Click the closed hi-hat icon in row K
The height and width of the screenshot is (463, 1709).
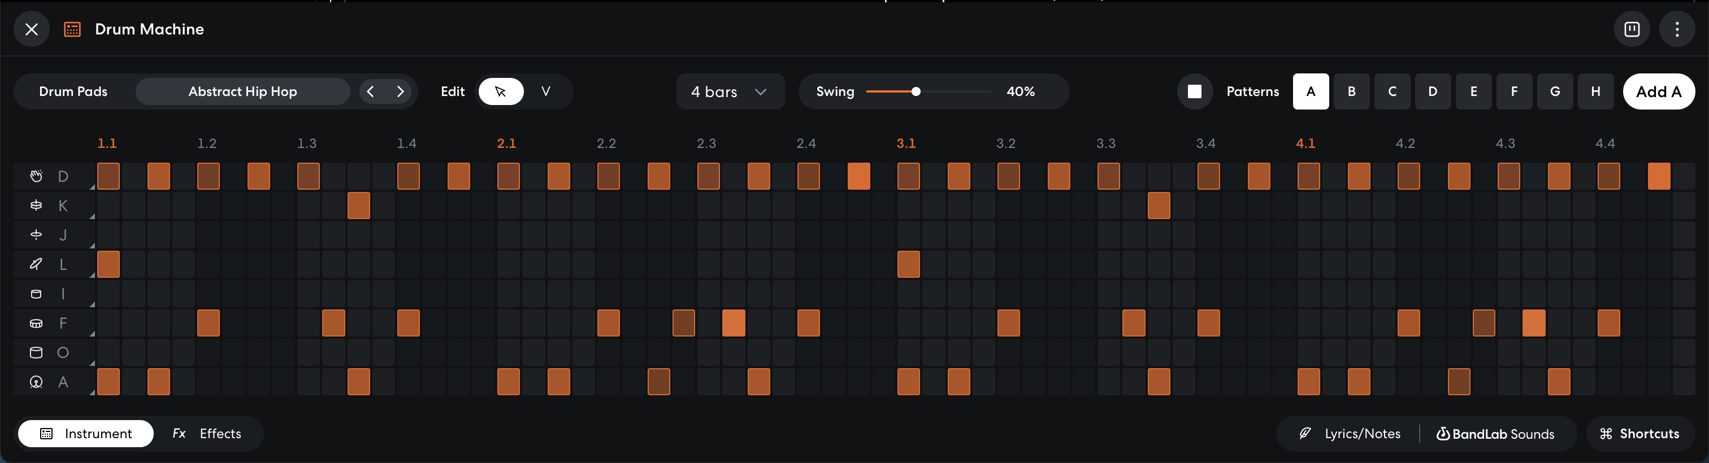36,206
